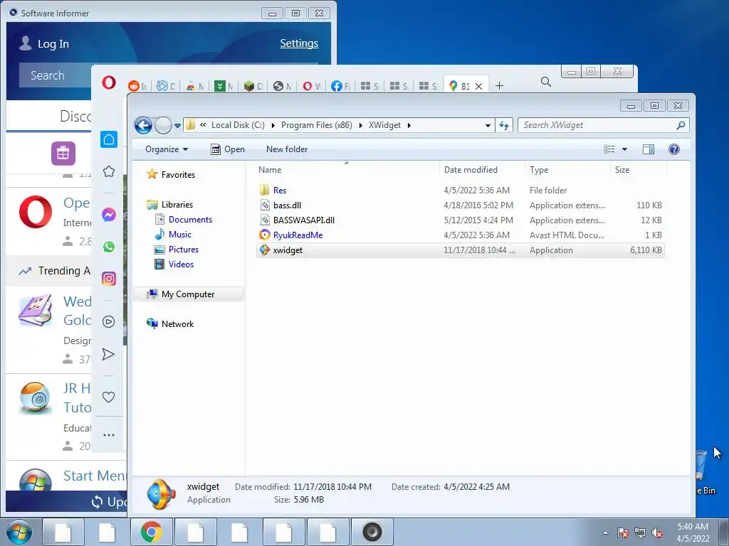The image size is (729, 546).
Task: Click the Explorer Back navigation arrow
Action: pos(143,125)
